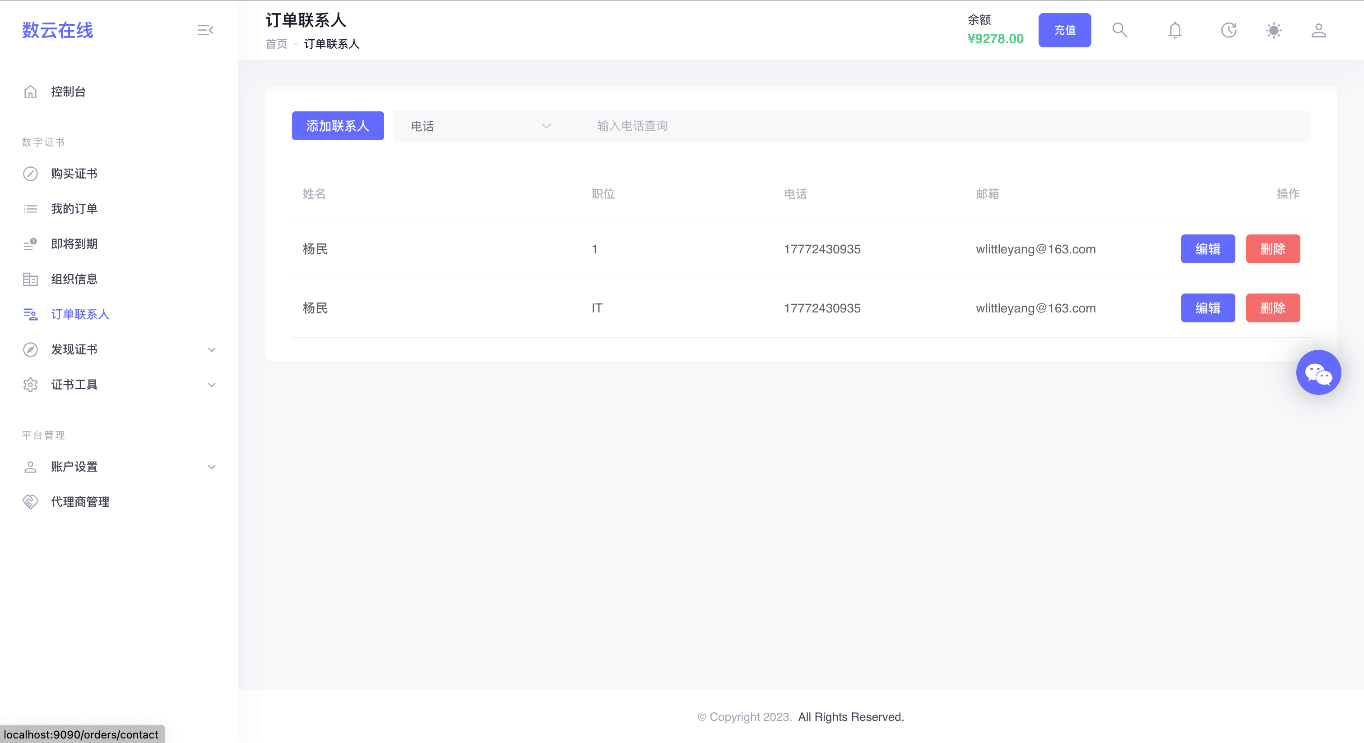
Task: Toggle light/dark theme with the sun icon
Action: 1273,30
